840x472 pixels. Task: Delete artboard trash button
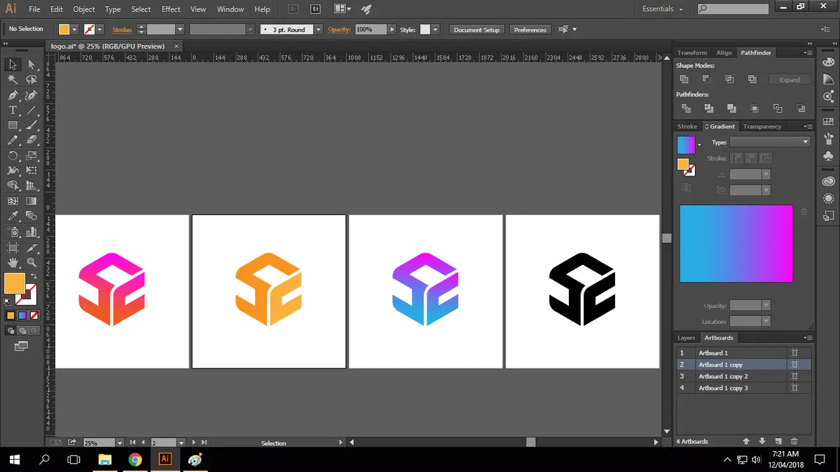(x=794, y=442)
